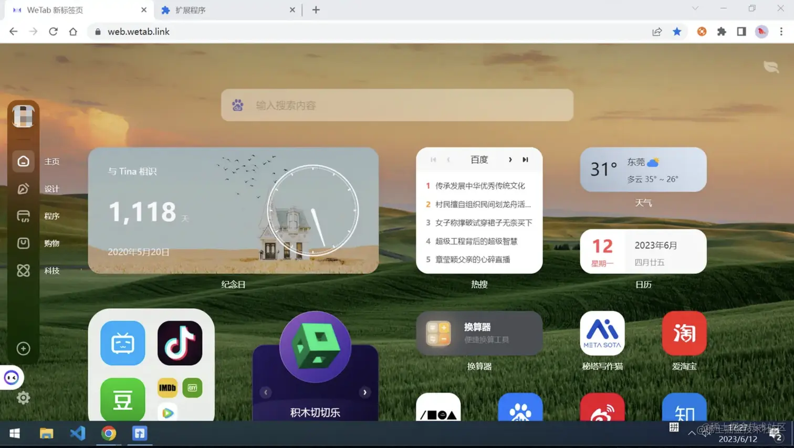794x448 pixels.
Task: Open the weather widget for 东莞
Action: coord(643,169)
